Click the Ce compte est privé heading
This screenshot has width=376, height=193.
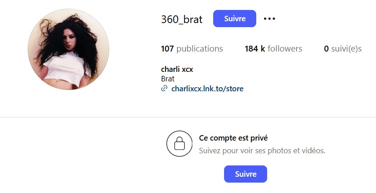point(233,138)
